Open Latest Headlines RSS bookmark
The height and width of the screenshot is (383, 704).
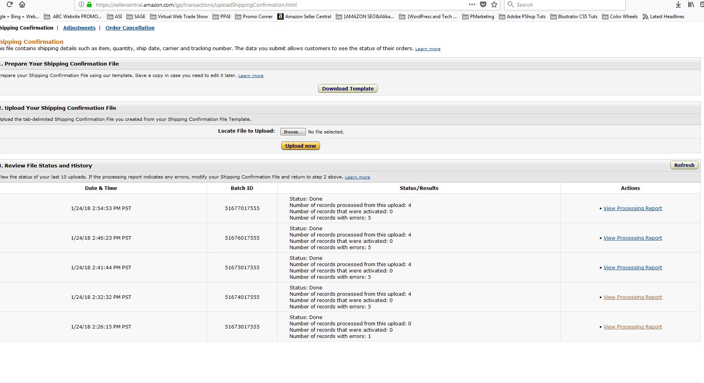pos(663,17)
